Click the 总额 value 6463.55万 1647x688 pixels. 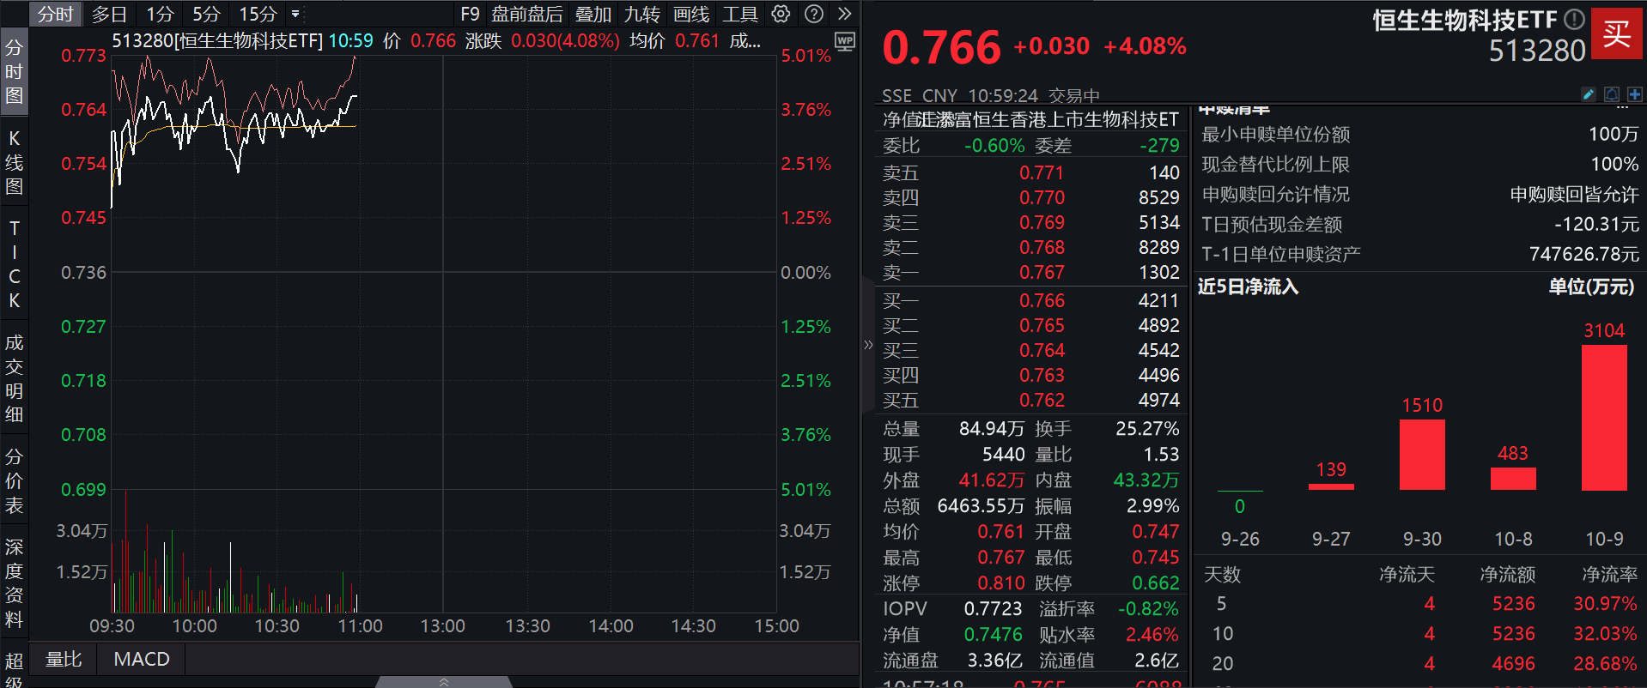tap(981, 505)
